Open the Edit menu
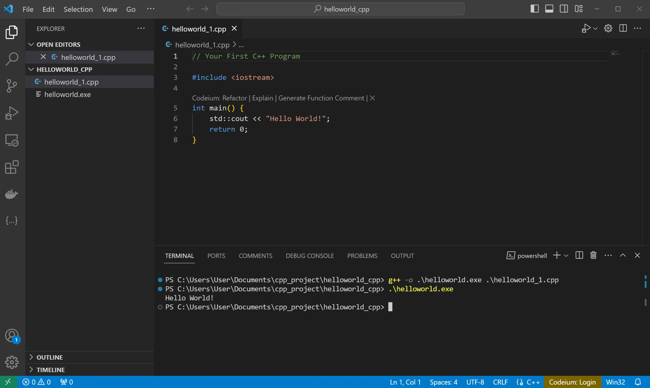The height and width of the screenshot is (388, 650). pos(48,9)
